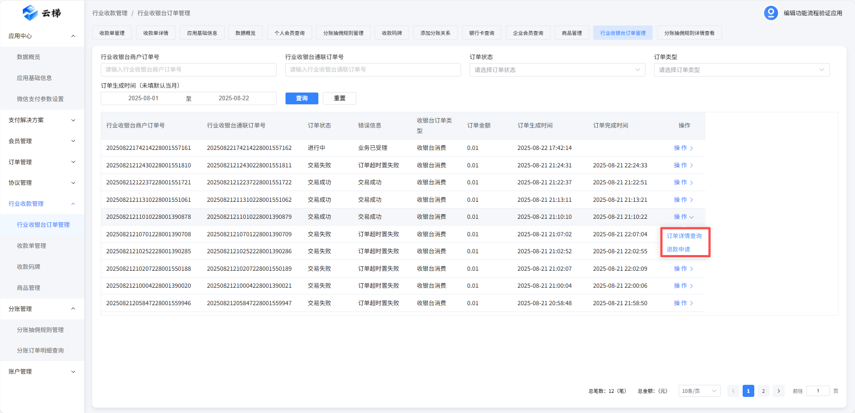Open the 订单类型 dropdown
Viewport: 855px width, 413px height.
point(741,70)
